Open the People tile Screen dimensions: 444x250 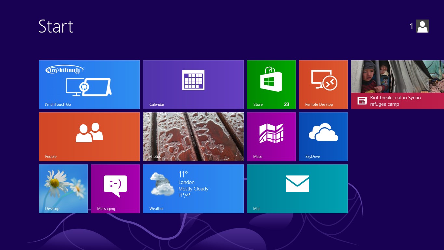click(89, 137)
